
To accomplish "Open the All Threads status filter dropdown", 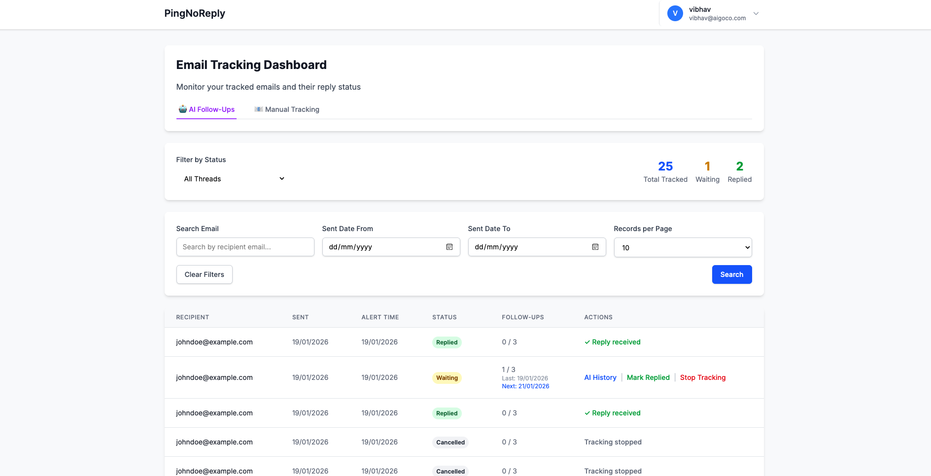I will tap(234, 179).
